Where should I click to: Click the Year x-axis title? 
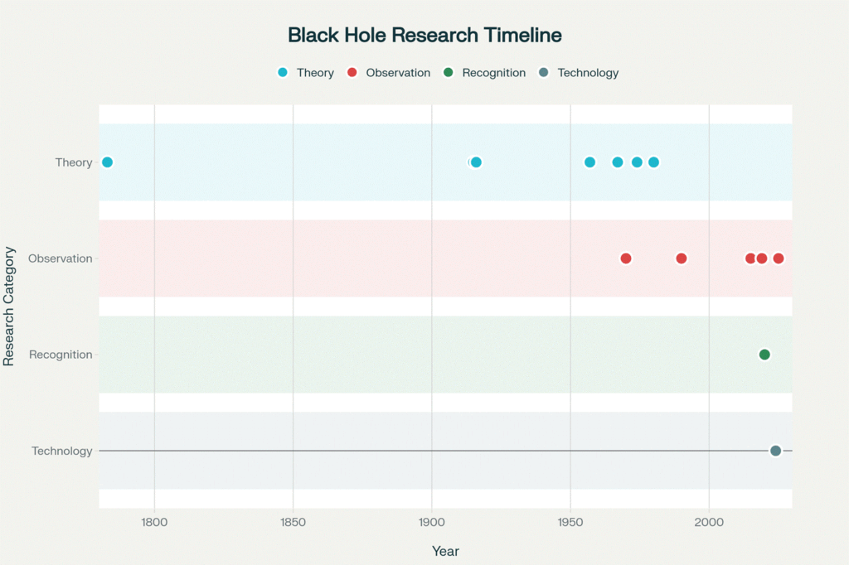tap(445, 551)
